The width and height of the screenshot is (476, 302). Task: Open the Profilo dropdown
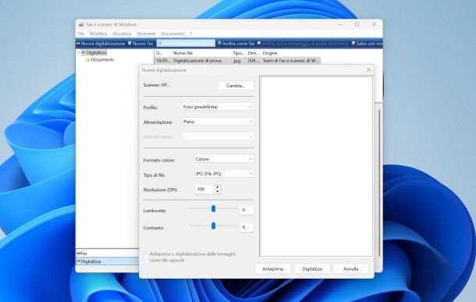tap(218, 107)
